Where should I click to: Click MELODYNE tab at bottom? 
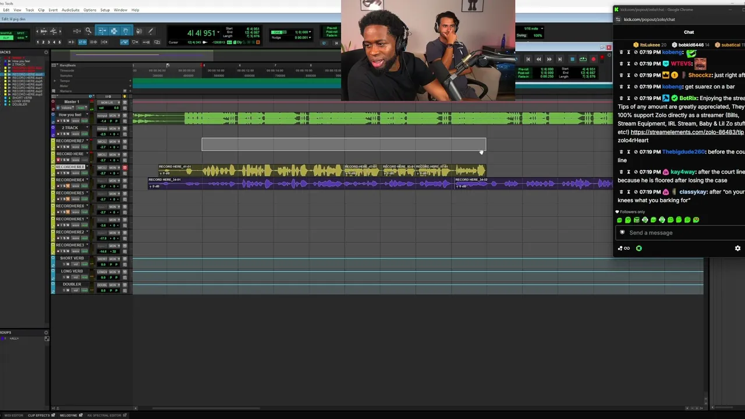[x=69, y=415]
